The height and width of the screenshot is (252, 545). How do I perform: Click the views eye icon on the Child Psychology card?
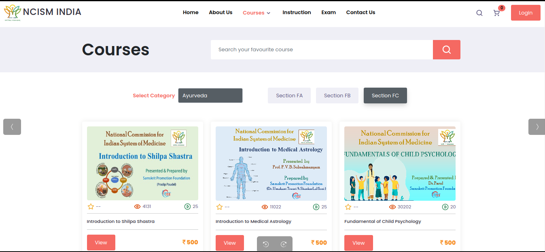tap(392, 207)
